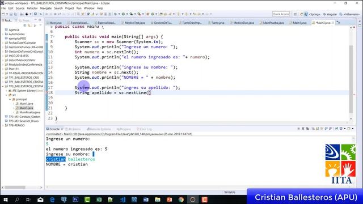Open the Remote Systems view tab
The height and width of the screenshot is (204, 363).
[x=99, y=129]
